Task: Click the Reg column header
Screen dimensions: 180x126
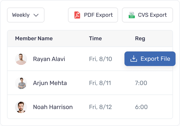Action: coord(140,39)
